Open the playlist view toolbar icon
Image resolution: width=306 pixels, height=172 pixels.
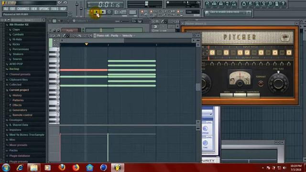208,4
